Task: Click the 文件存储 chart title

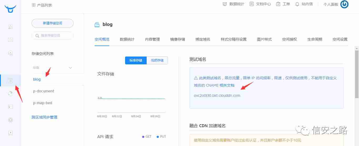Action: coord(106,74)
